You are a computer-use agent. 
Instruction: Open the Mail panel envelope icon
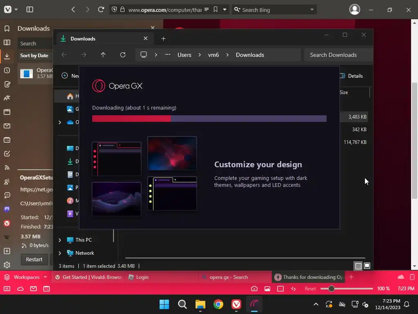click(7, 126)
